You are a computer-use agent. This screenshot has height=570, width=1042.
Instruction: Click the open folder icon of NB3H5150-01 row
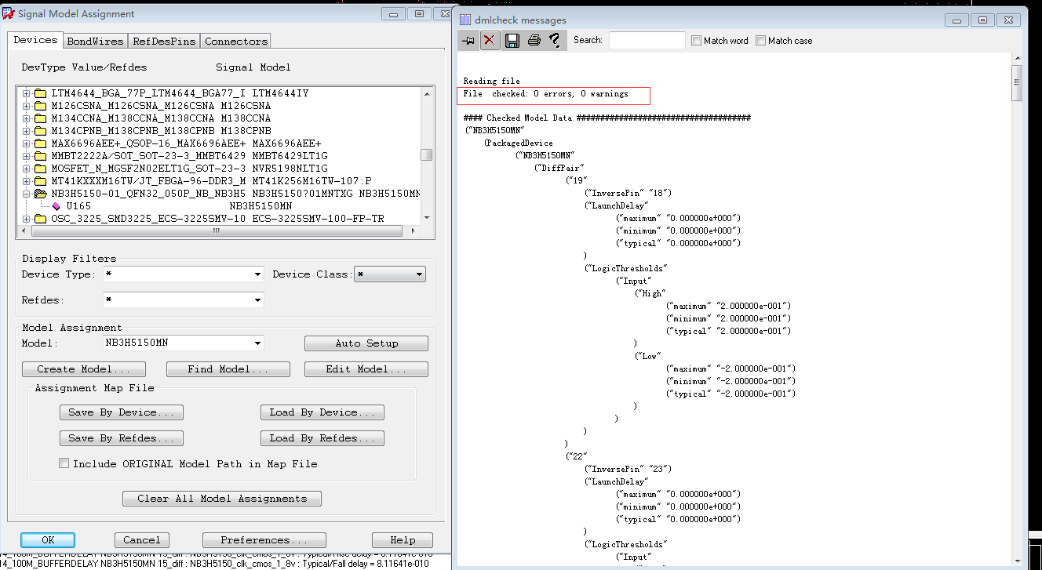[40, 194]
